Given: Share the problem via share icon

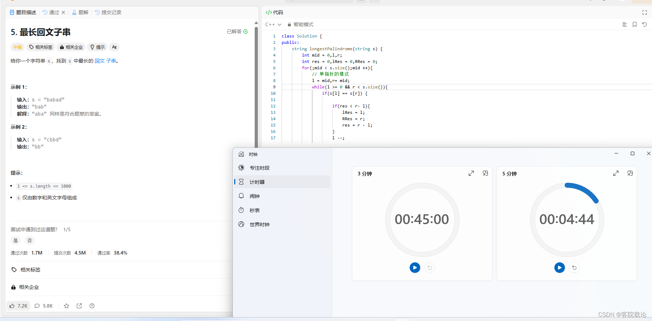Looking at the screenshot, I should click(x=79, y=306).
